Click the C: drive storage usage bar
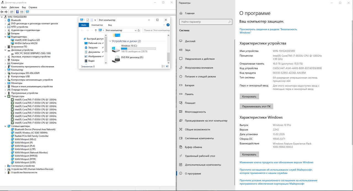 click(138, 48)
